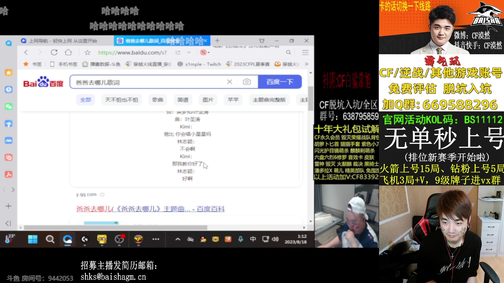Select the 简谱 filter chip

(183, 100)
